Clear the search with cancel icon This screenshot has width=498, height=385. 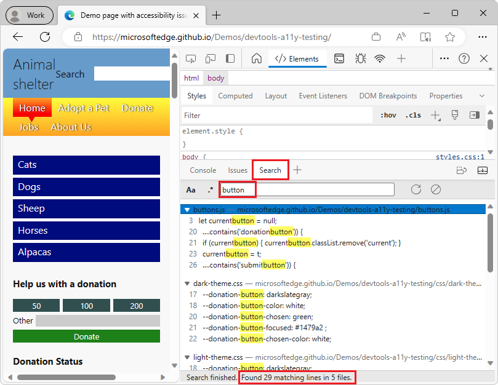(436, 189)
